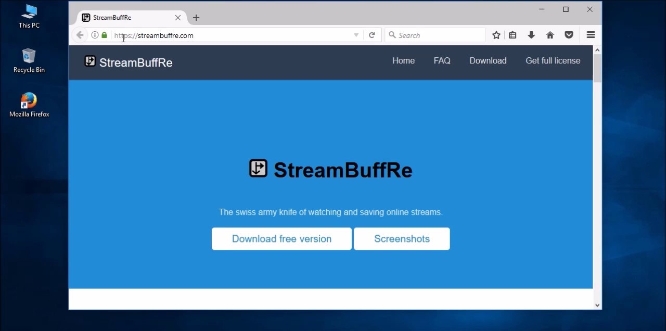Image resolution: width=666 pixels, height=331 pixels.
Task: Click the browser back arrow button
Action: click(x=80, y=35)
